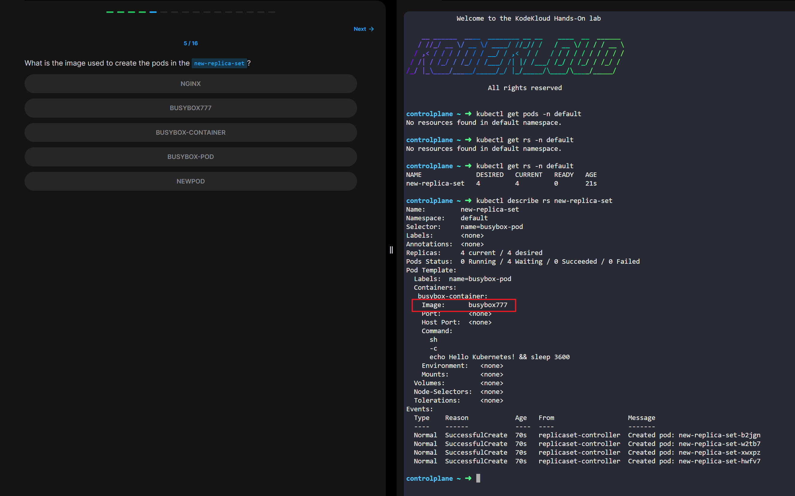Pick the BUSYBOX-CONTAINER answer option

point(191,133)
